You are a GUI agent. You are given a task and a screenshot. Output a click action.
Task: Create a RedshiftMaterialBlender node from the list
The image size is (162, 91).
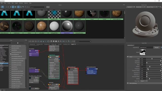point(17,56)
